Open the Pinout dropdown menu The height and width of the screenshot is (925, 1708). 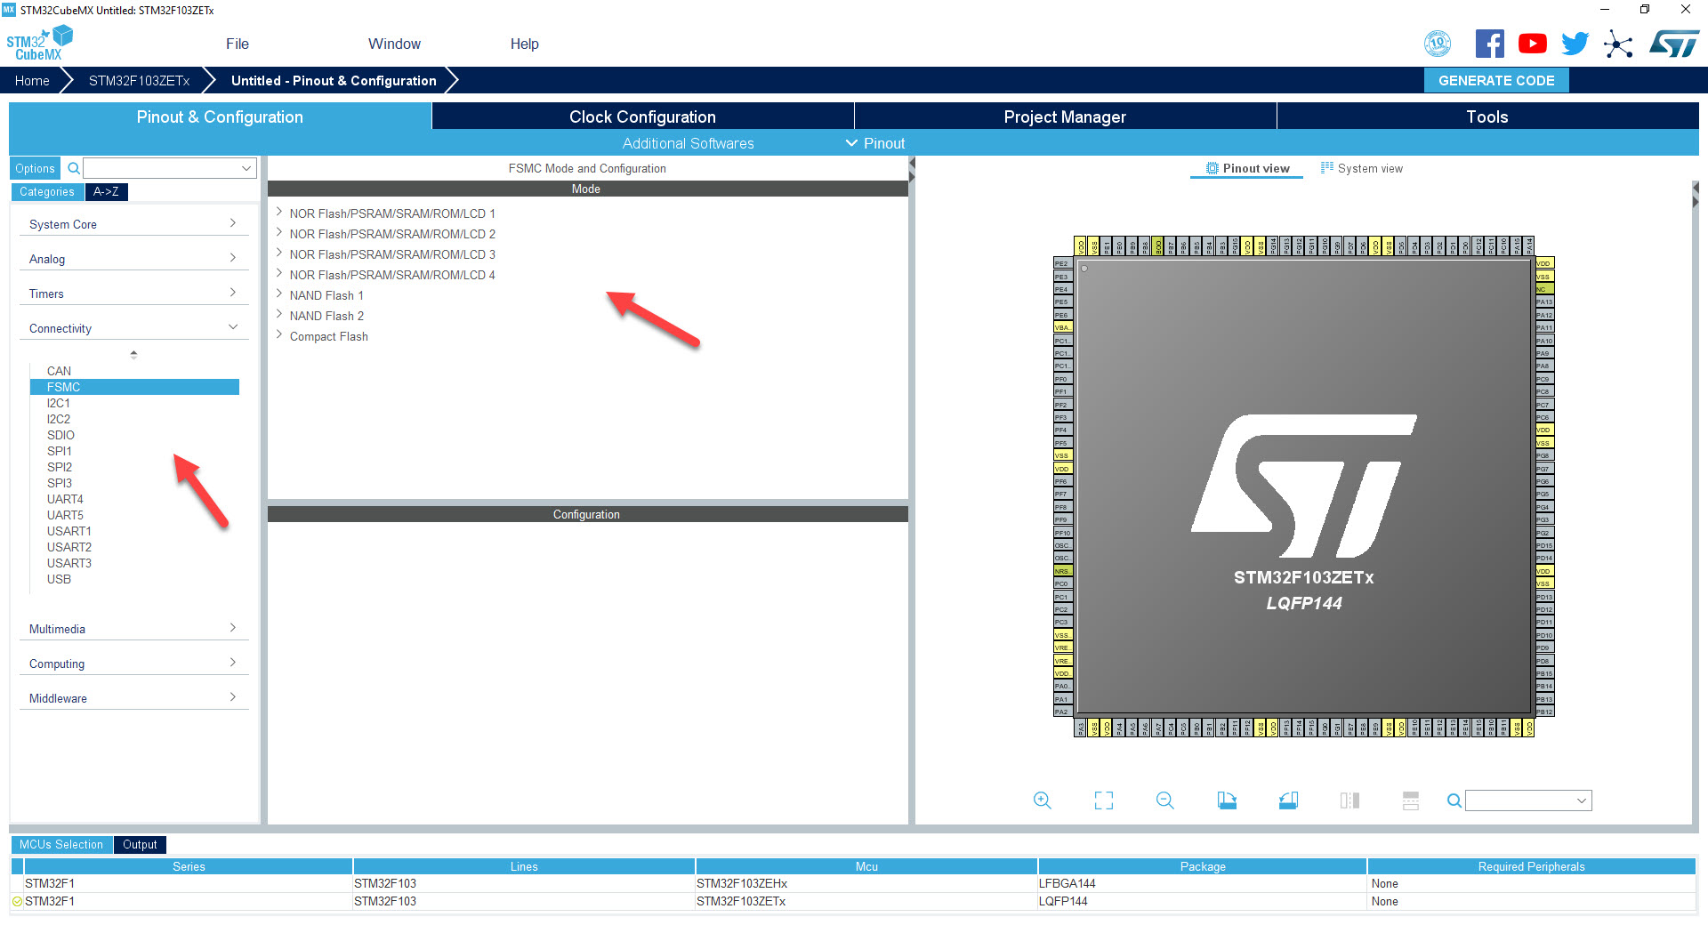(875, 143)
